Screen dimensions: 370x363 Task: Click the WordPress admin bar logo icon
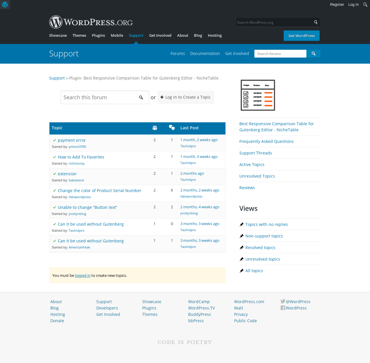click(x=5, y=5)
